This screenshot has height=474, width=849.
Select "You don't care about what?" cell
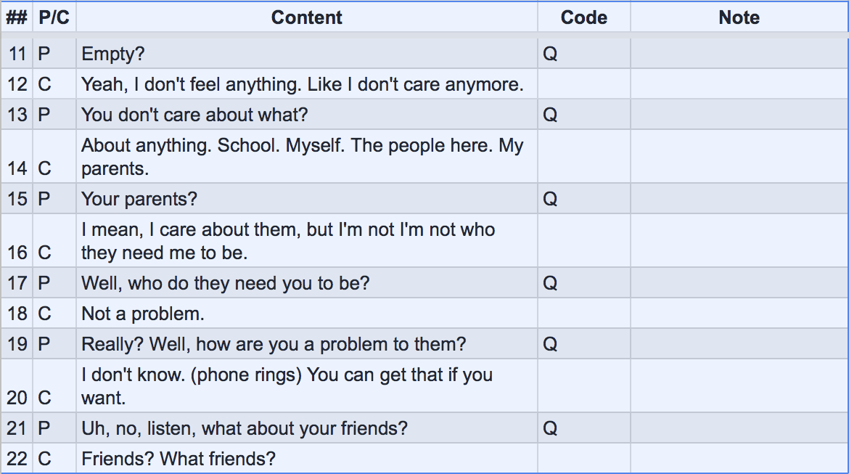point(306,115)
